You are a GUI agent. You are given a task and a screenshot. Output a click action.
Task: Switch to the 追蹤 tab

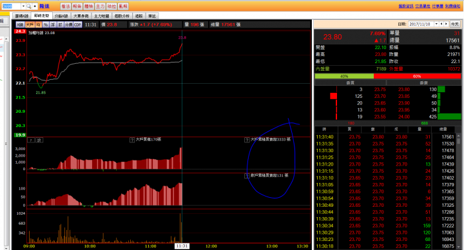pyautogui.click(x=139, y=16)
